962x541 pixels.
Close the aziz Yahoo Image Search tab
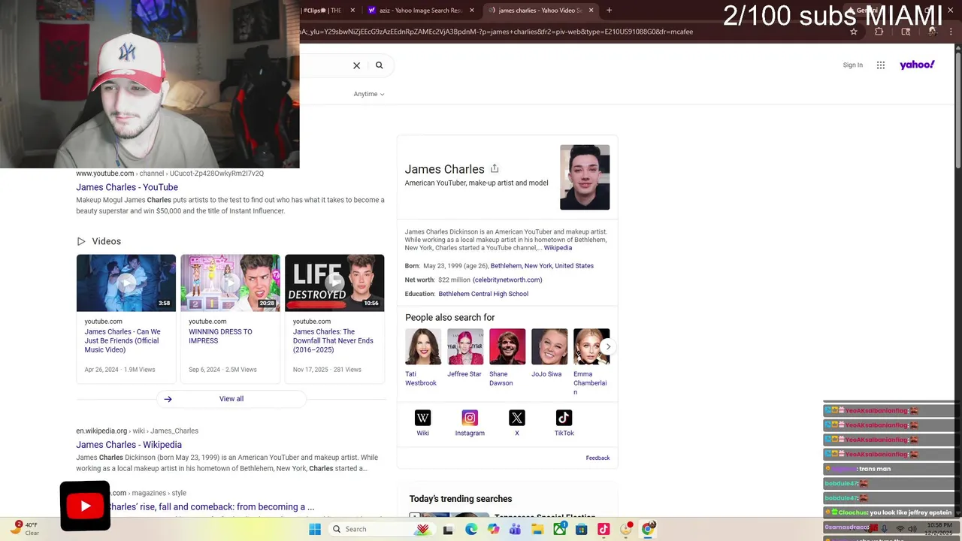(x=472, y=11)
